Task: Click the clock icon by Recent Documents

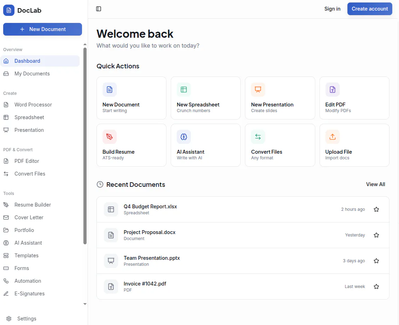Action: (x=100, y=184)
